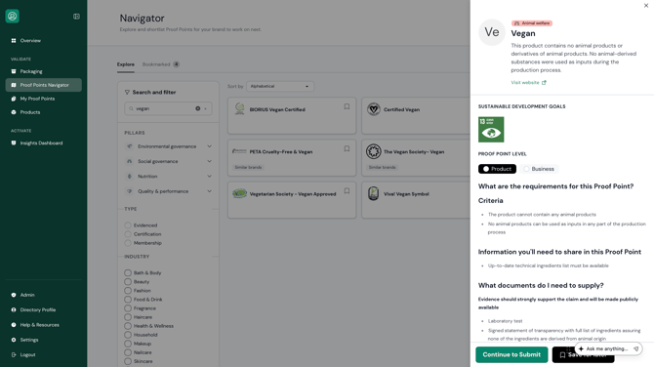The height and width of the screenshot is (367, 654).
Task: Switch to the Bookmarked tab
Action: point(161,64)
